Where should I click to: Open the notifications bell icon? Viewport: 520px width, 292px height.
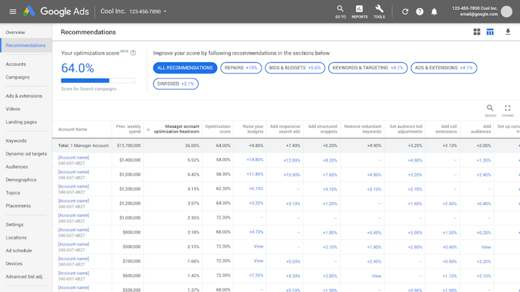434,12
